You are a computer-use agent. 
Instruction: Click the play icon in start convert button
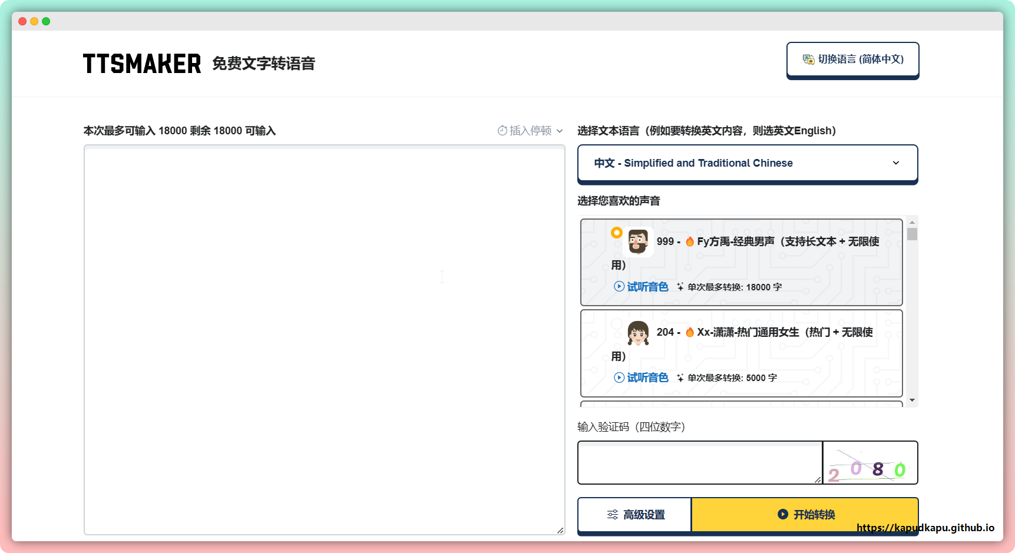click(782, 514)
